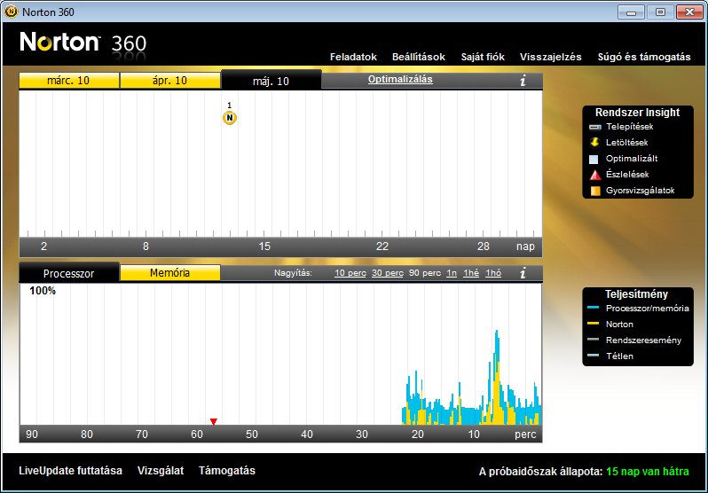Open the Beállítások menu
The height and width of the screenshot is (493, 708).
[419, 57]
